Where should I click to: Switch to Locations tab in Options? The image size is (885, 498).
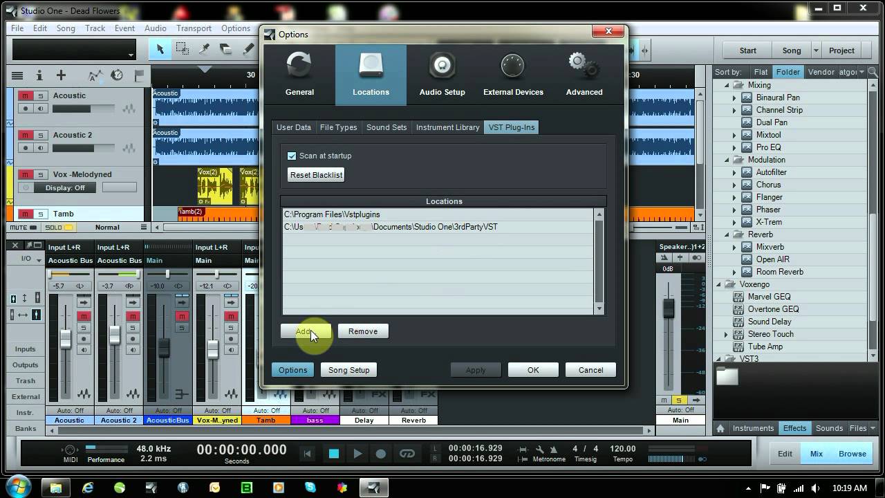click(371, 75)
